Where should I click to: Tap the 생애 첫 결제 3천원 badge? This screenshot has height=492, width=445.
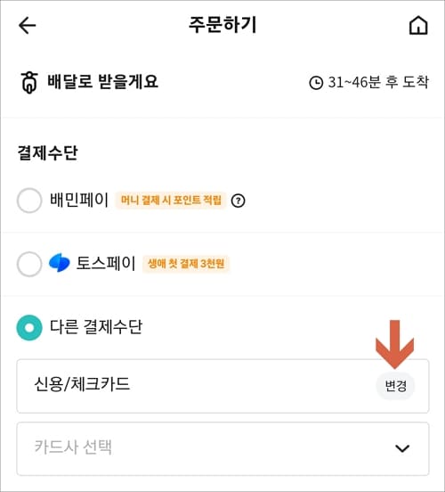(186, 264)
